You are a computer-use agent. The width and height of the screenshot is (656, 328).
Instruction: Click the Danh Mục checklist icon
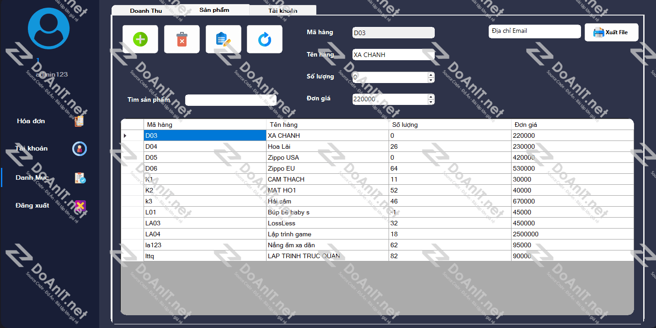pyautogui.click(x=80, y=178)
